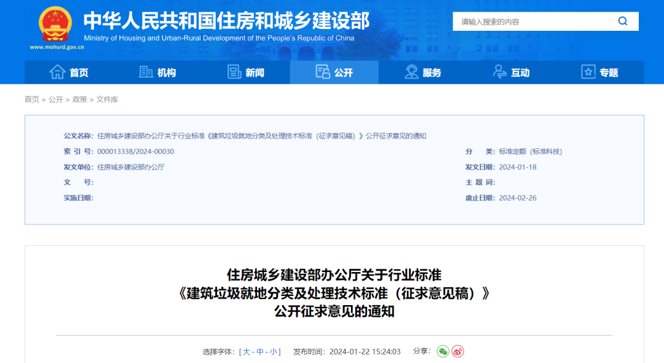The image size is (664, 363).
Task: Click the document icon on the 公开 tab
Action: pos(322,72)
